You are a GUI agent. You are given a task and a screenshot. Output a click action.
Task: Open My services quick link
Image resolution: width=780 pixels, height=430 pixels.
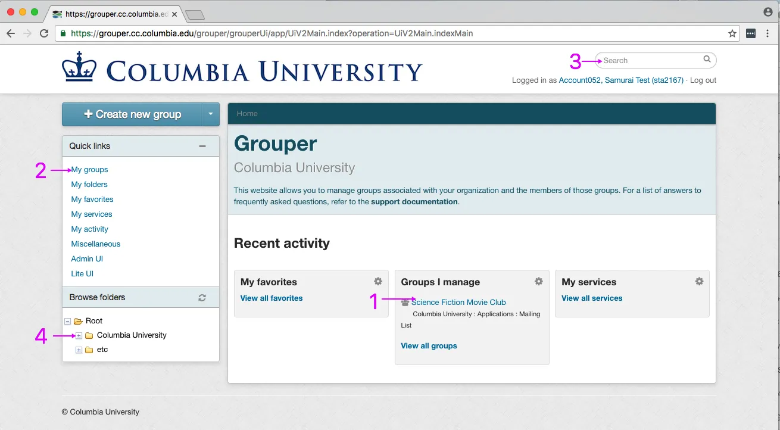(x=92, y=214)
